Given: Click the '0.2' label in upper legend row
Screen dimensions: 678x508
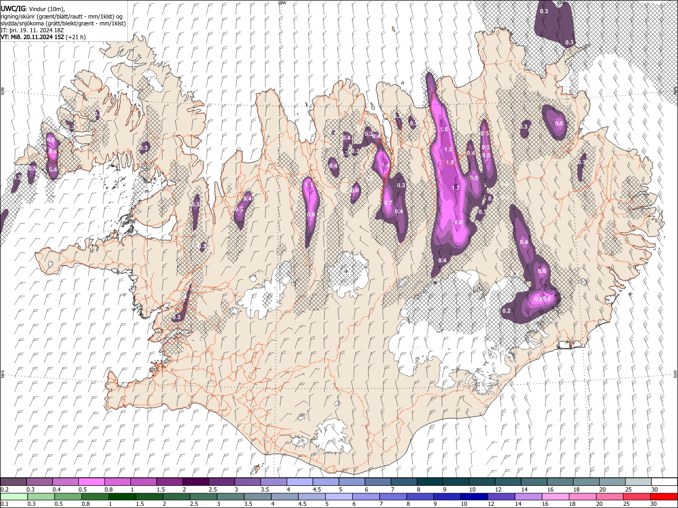Looking at the screenshot, I should pyautogui.click(x=4, y=489).
